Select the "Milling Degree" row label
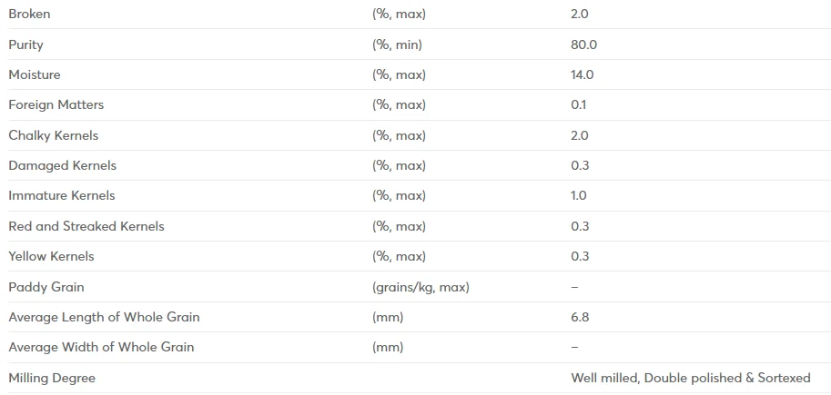 point(52,378)
